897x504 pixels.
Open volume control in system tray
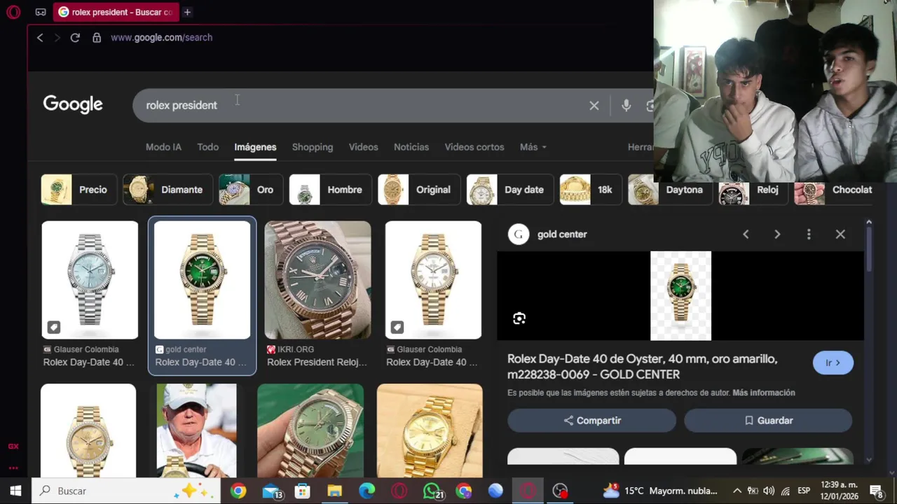point(769,491)
